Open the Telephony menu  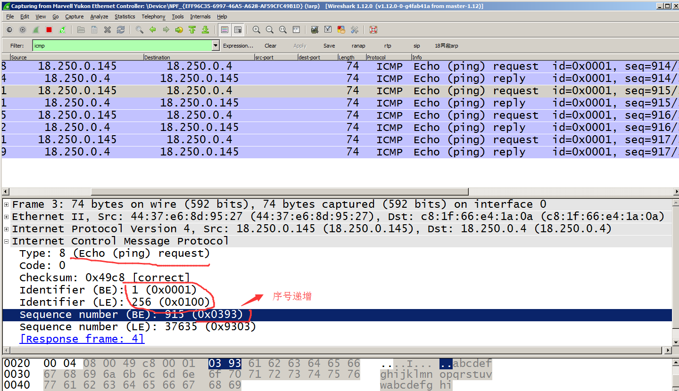[x=154, y=16]
